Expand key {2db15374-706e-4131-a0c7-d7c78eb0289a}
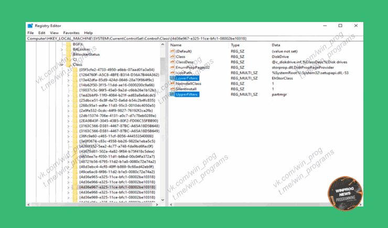This screenshot has width=388, height=228. pyautogui.click(x=69, y=116)
